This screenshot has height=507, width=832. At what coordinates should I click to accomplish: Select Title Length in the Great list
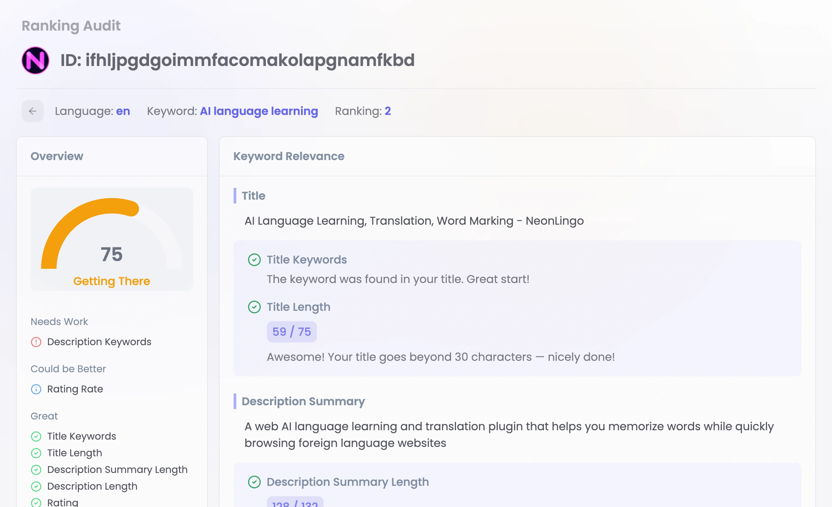(75, 453)
